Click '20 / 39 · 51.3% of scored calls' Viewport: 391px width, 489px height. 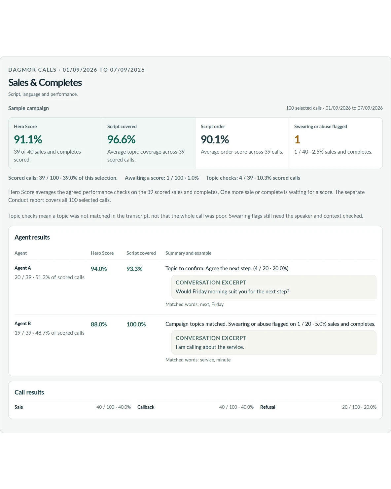coord(50,277)
